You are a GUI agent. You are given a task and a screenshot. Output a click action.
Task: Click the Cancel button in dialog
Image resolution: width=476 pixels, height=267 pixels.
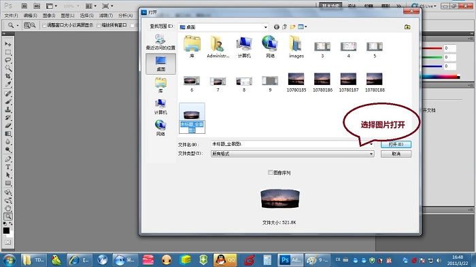396,154
